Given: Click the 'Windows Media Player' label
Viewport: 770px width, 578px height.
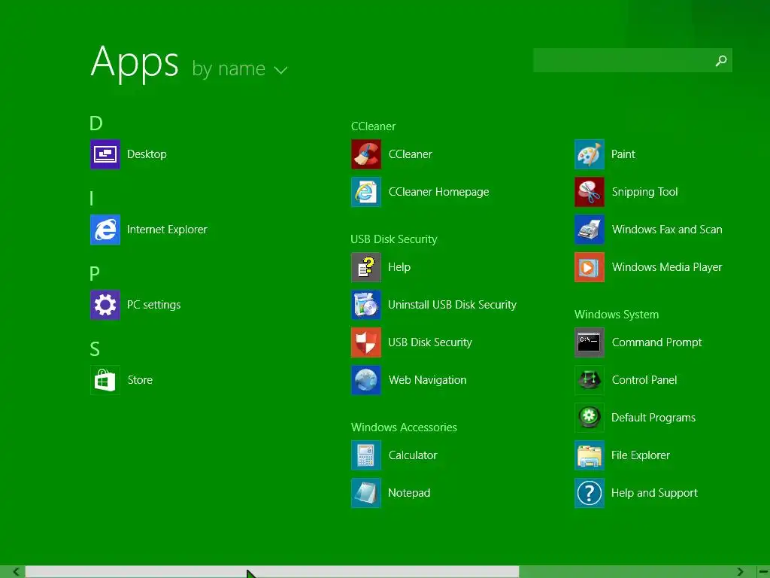Looking at the screenshot, I should click(667, 267).
